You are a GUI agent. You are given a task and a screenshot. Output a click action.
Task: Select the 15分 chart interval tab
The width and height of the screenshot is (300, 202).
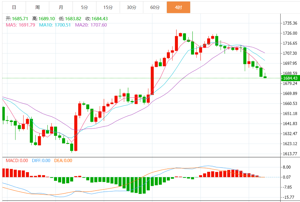point(108,7)
